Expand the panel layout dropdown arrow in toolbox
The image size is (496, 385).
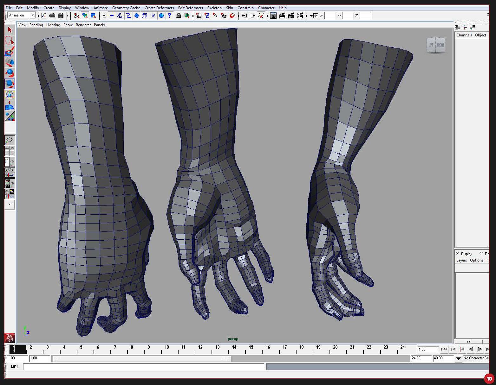click(x=10, y=205)
